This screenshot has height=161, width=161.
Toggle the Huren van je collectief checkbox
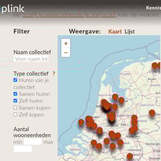(15, 80)
